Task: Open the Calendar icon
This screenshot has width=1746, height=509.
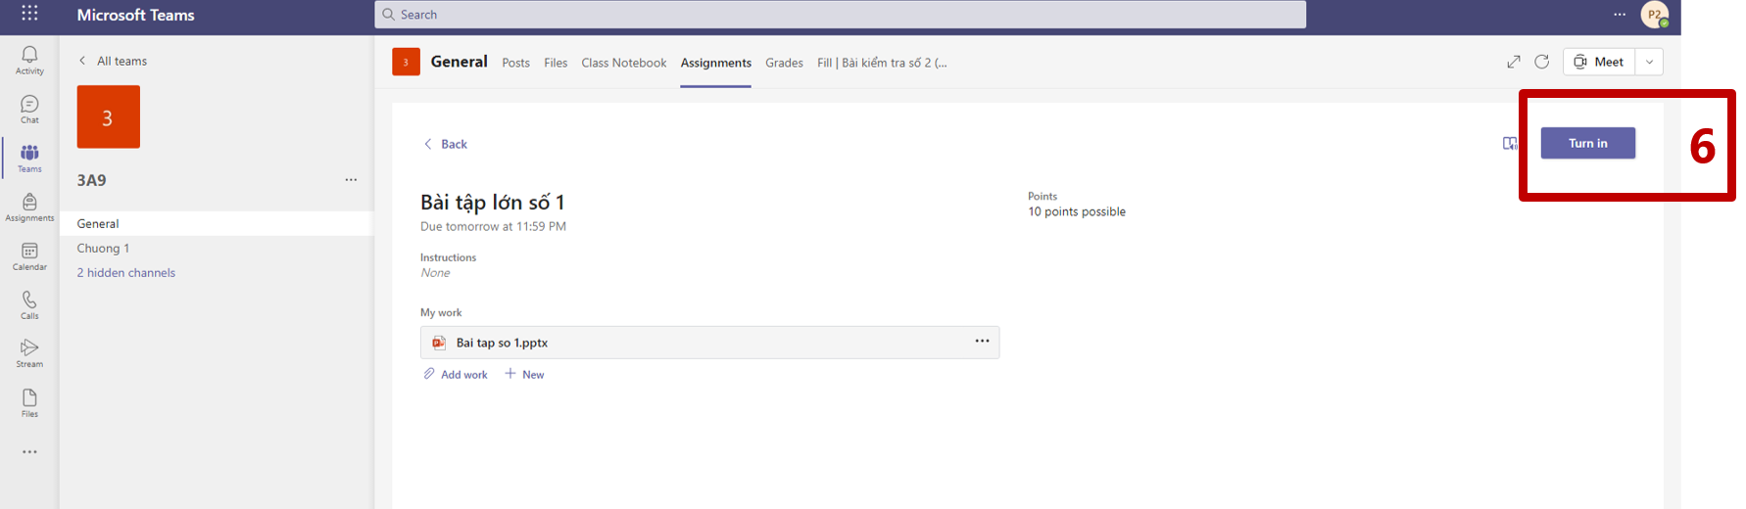Action: [x=29, y=256]
